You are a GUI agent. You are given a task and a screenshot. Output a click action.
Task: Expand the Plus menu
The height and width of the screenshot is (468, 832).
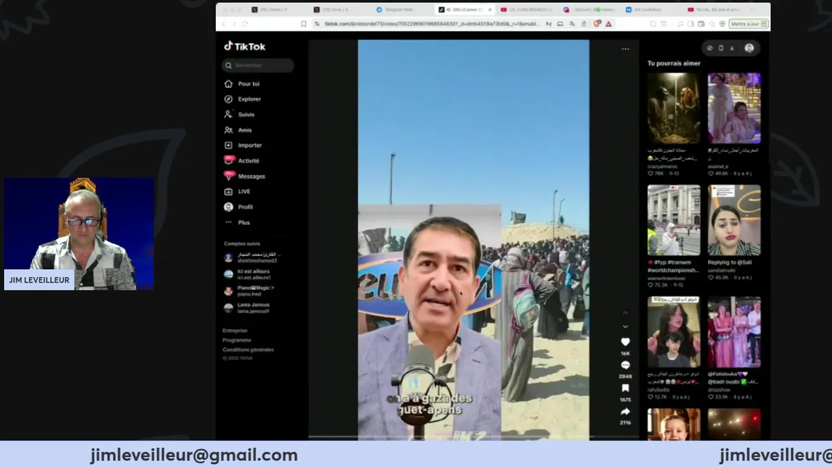click(237, 222)
